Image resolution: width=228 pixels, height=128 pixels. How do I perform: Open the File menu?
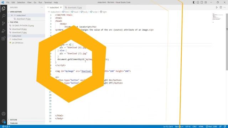tap(8, 2)
